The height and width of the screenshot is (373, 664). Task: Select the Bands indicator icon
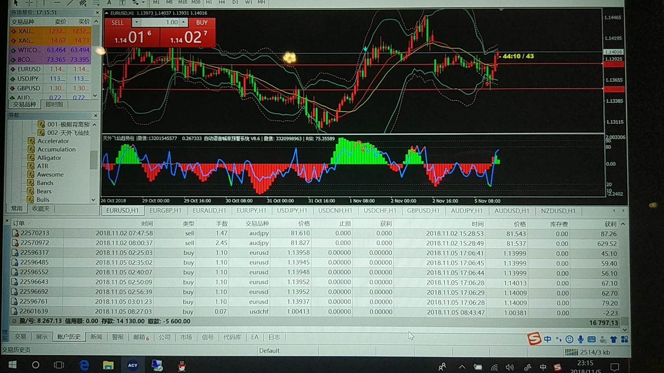31,183
